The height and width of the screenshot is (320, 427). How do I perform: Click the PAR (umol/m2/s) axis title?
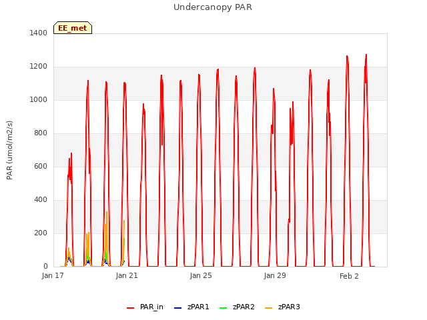(9, 150)
